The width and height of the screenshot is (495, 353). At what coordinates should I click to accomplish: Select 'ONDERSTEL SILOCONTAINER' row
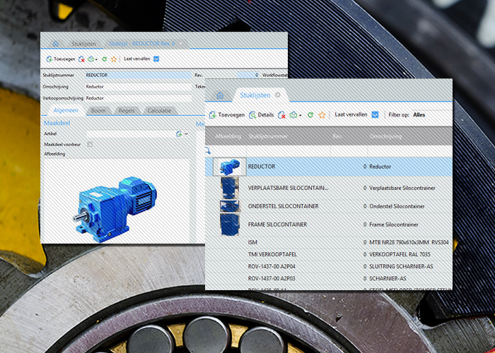pyautogui.click(x=329, y=206)
